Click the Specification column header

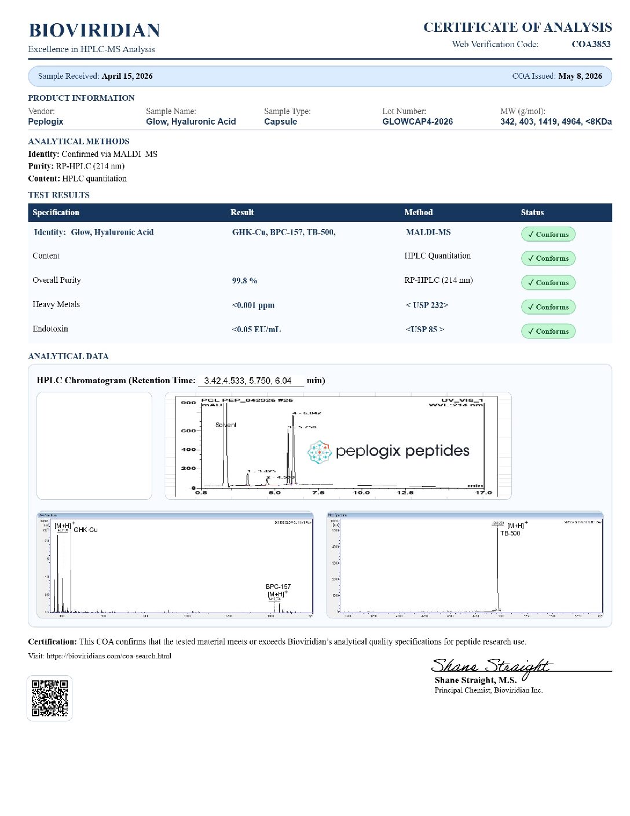pyautogui.click(x=56, y=213)
